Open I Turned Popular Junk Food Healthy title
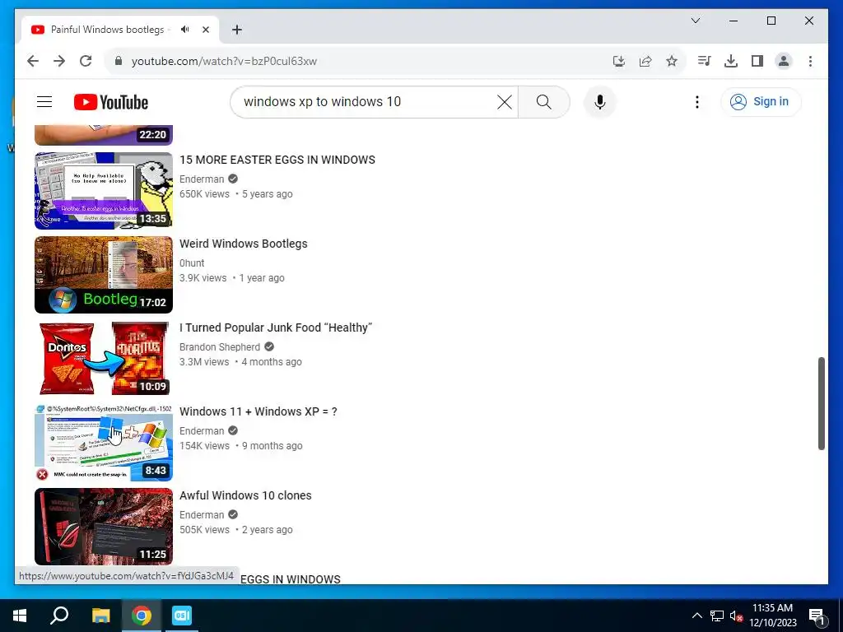This screenshot has height=632, width=843. coord(276,328)
